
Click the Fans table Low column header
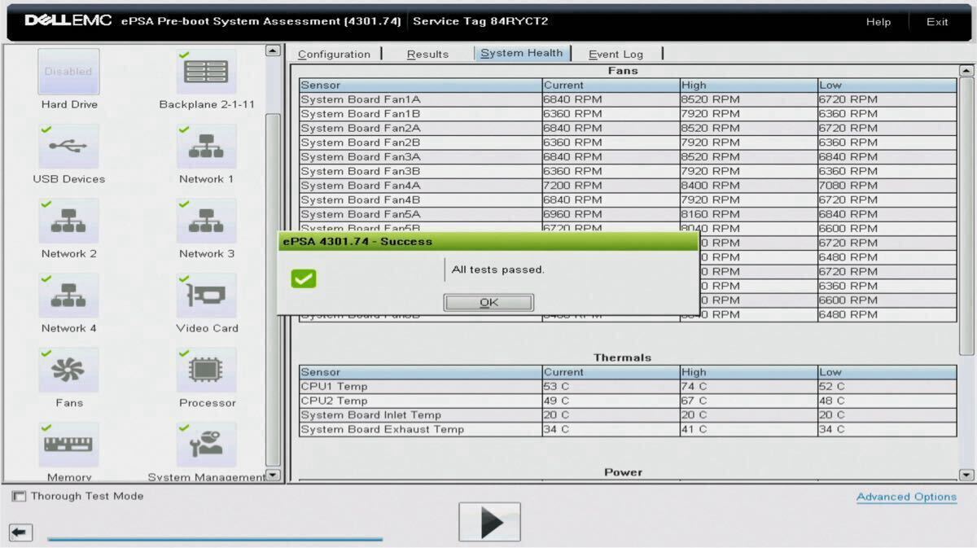tap(887, 85)
